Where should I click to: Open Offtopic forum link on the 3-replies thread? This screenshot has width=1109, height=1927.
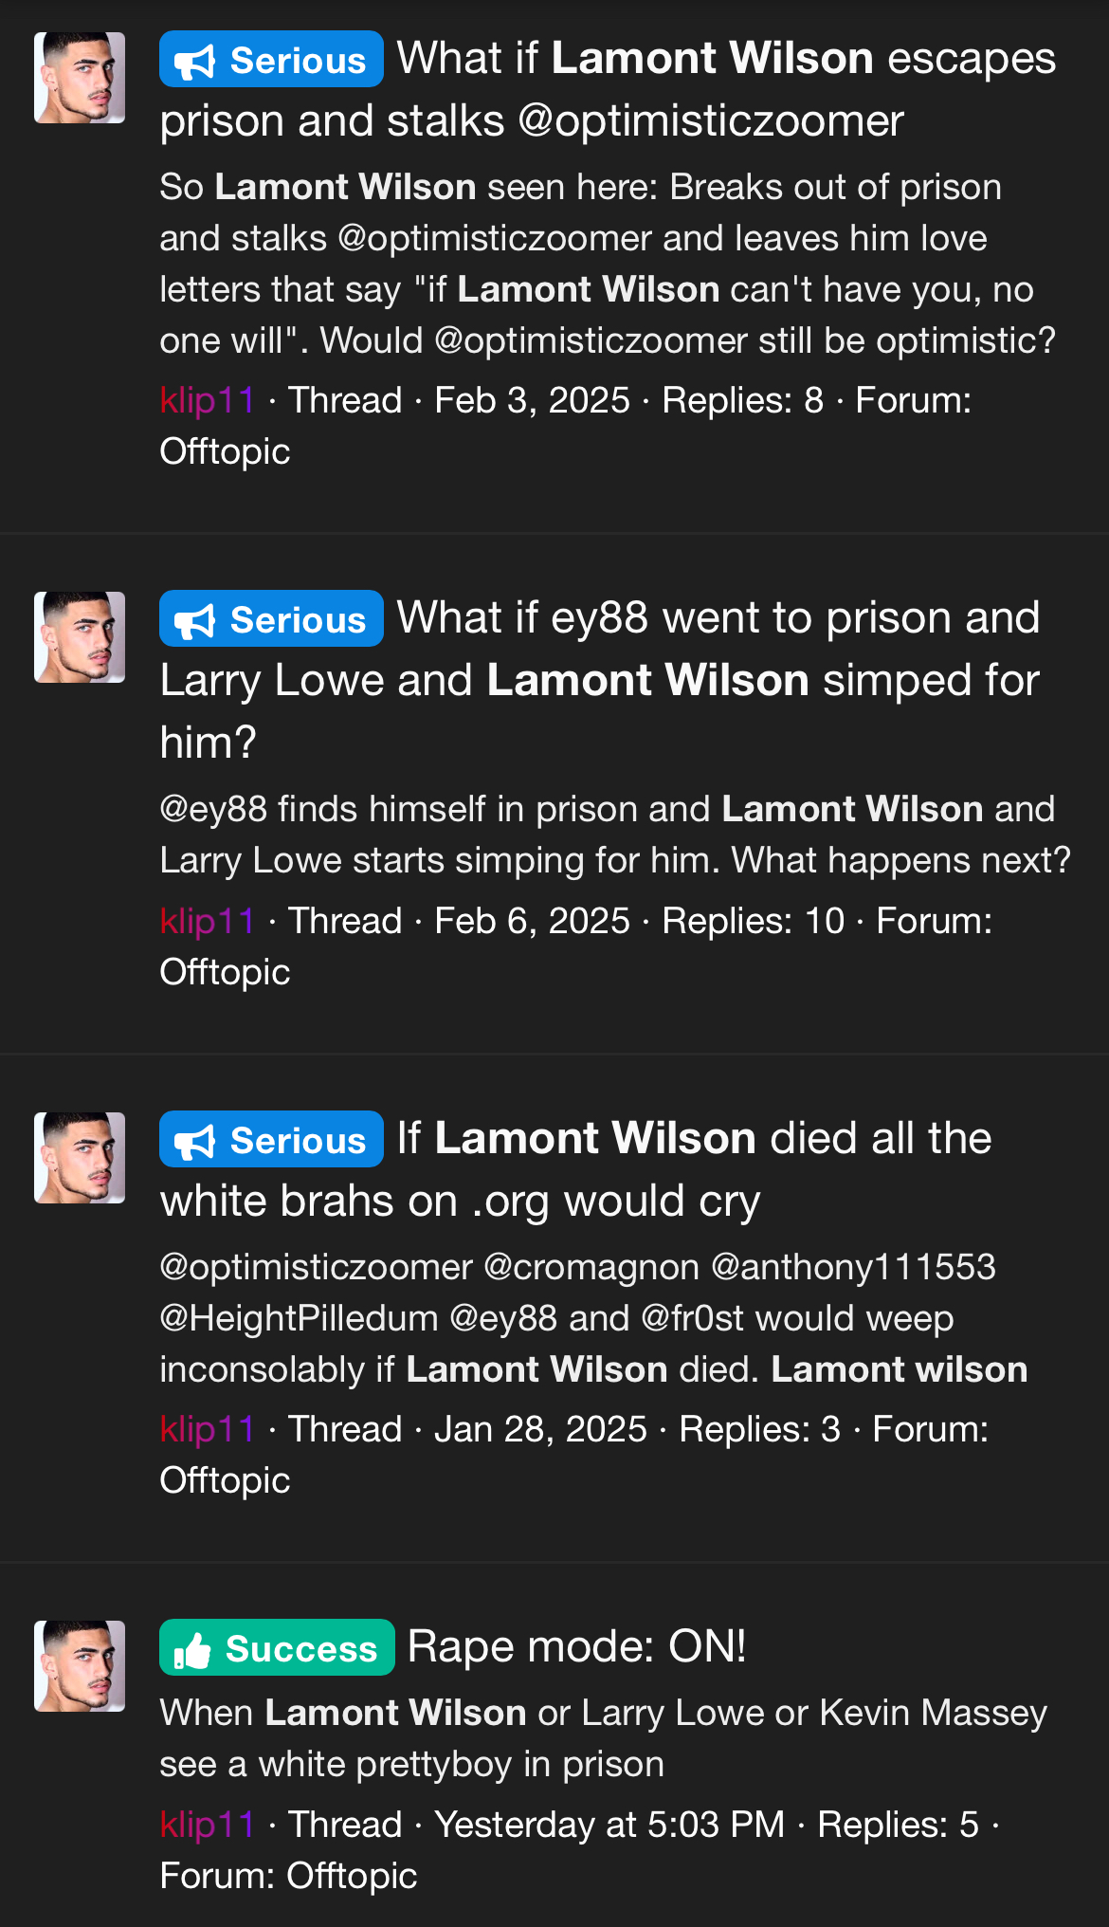pyautogui.click(x=225, y=1480)
